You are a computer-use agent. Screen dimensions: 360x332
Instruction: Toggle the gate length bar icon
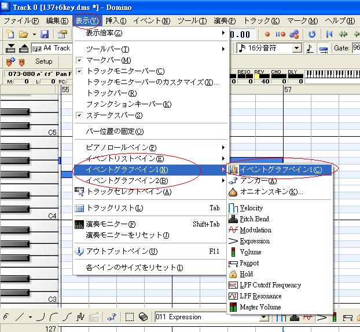[x=324, y=49]
